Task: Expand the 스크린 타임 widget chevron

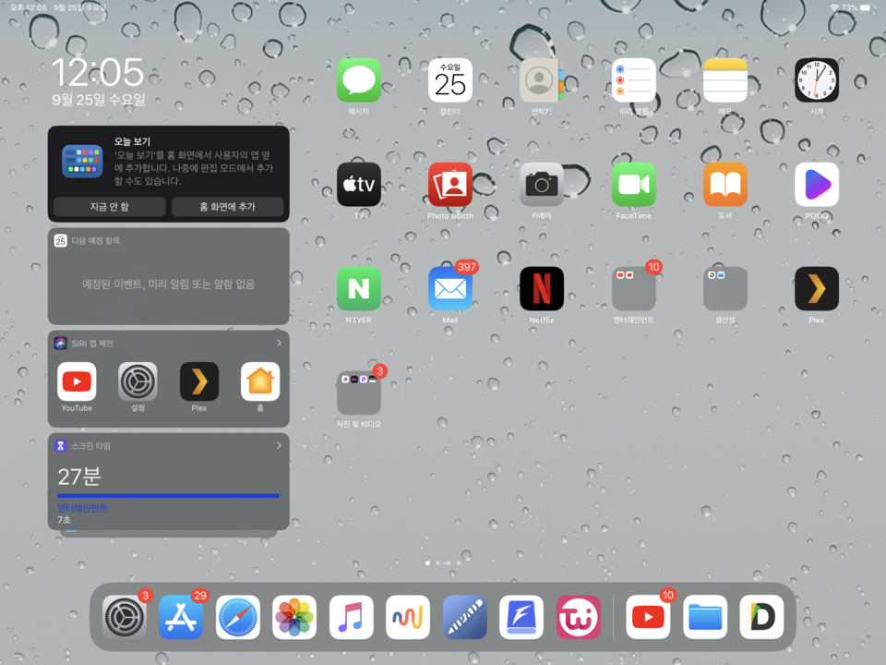Action: tap(279, 445)
